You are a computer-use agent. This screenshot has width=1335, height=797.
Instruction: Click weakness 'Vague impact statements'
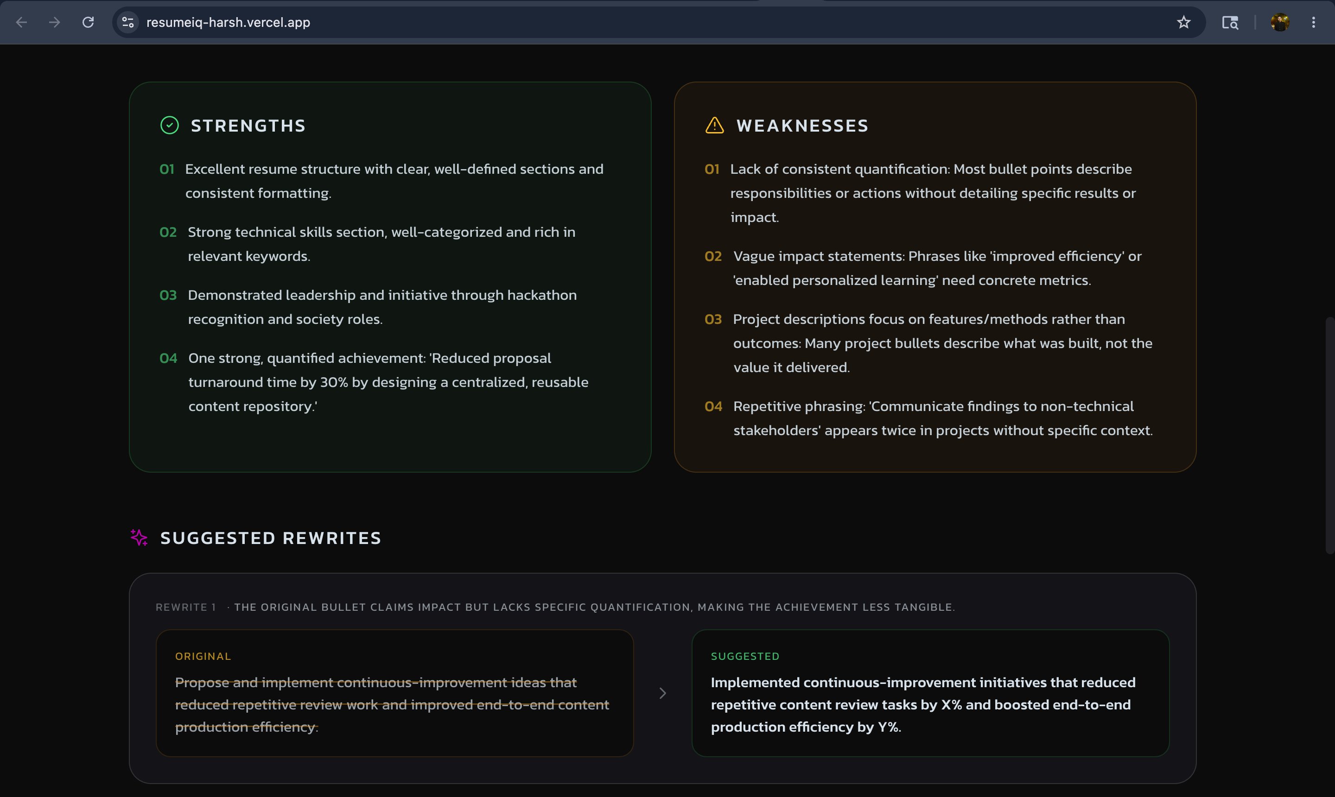pyautogui.click(x=937, y=268)
